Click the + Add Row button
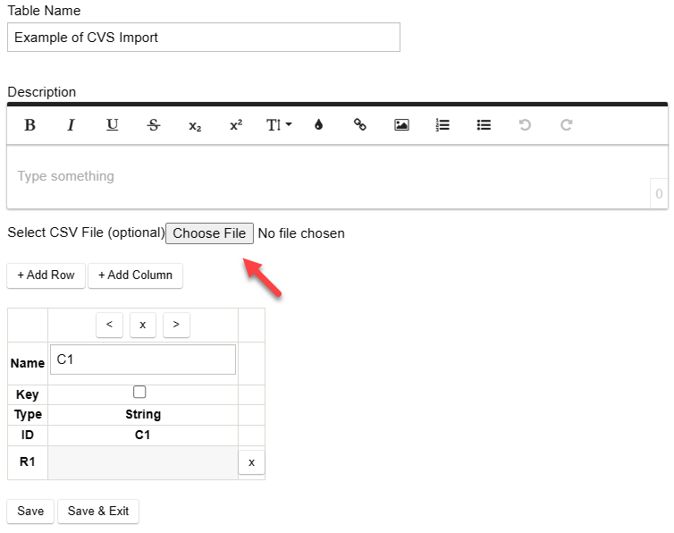Screen dimensions: 674x533 [x=46, y=275]
